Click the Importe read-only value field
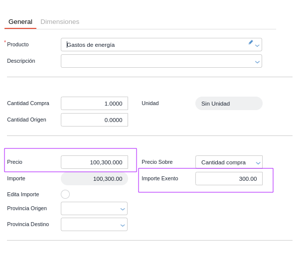 click(94, 179)
